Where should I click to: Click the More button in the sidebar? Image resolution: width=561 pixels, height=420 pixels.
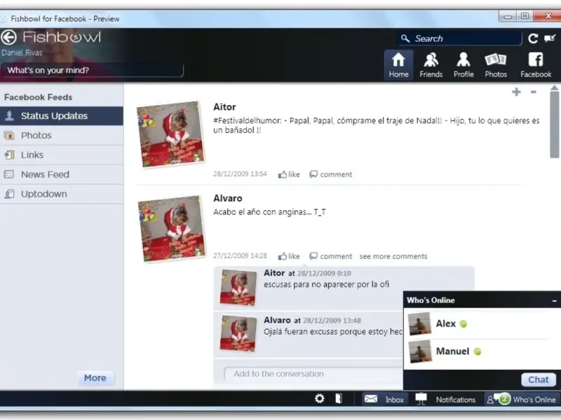click(x=95, y=378)
